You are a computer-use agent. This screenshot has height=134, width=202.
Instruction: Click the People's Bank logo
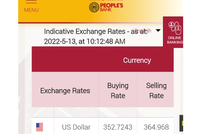point(106,7)
